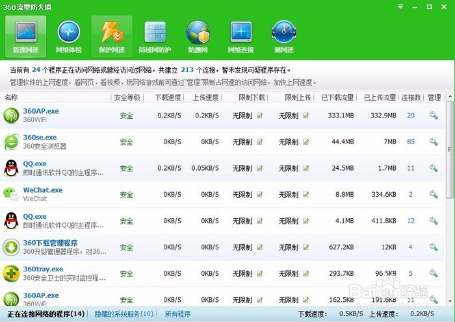Click the 360tray.exe program icon
Viewport: 455px width, 322px height.
11,273
